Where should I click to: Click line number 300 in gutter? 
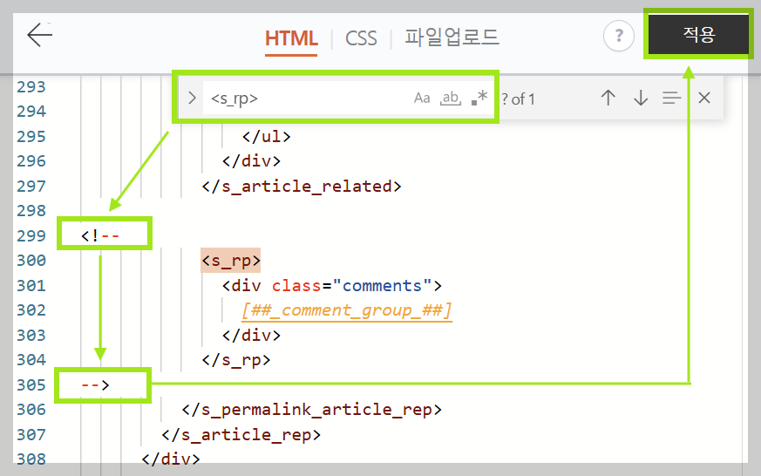pos(31,261)
